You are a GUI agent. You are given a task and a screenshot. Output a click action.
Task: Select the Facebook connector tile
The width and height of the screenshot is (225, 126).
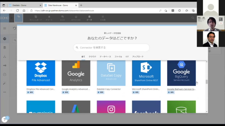click(146, 107)
